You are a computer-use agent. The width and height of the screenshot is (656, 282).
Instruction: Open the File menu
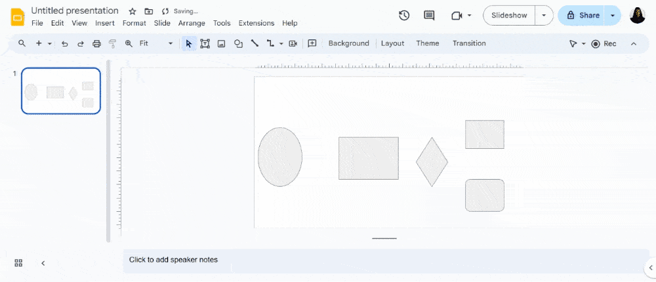click(37, 24)
